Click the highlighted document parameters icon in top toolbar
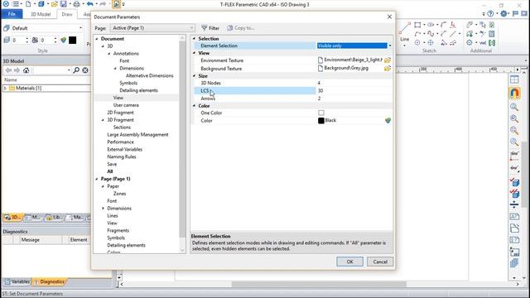The height and width of the screenshot is (298, 530). click(x=116, y=4)
